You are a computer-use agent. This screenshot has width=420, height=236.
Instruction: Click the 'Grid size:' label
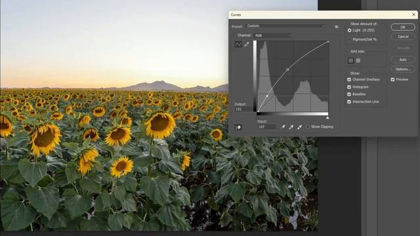pos(358,51)
